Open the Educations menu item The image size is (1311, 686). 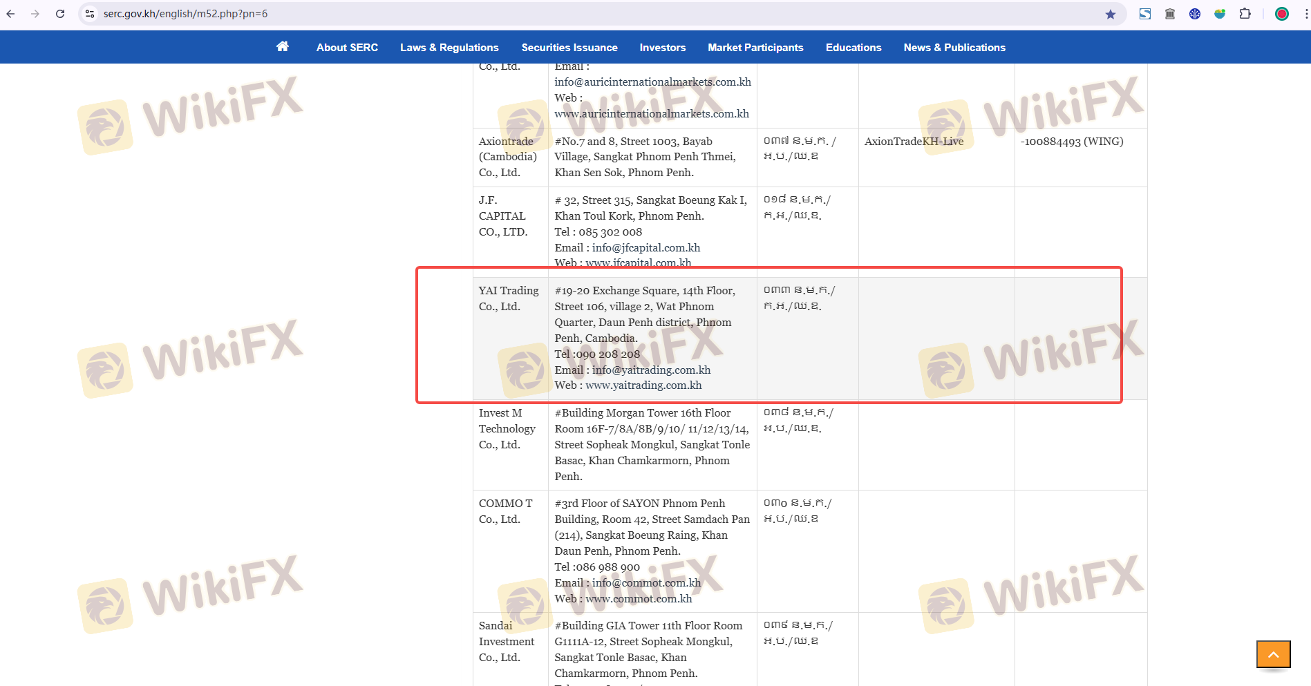click(x=853, y=48)
